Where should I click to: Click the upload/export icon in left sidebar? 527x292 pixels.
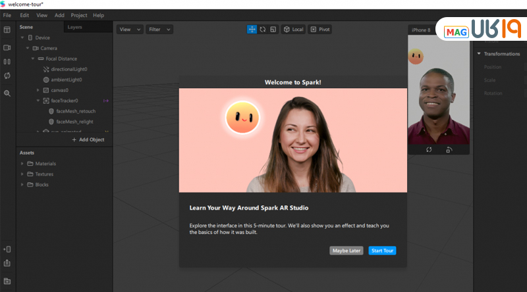(7, 263)
